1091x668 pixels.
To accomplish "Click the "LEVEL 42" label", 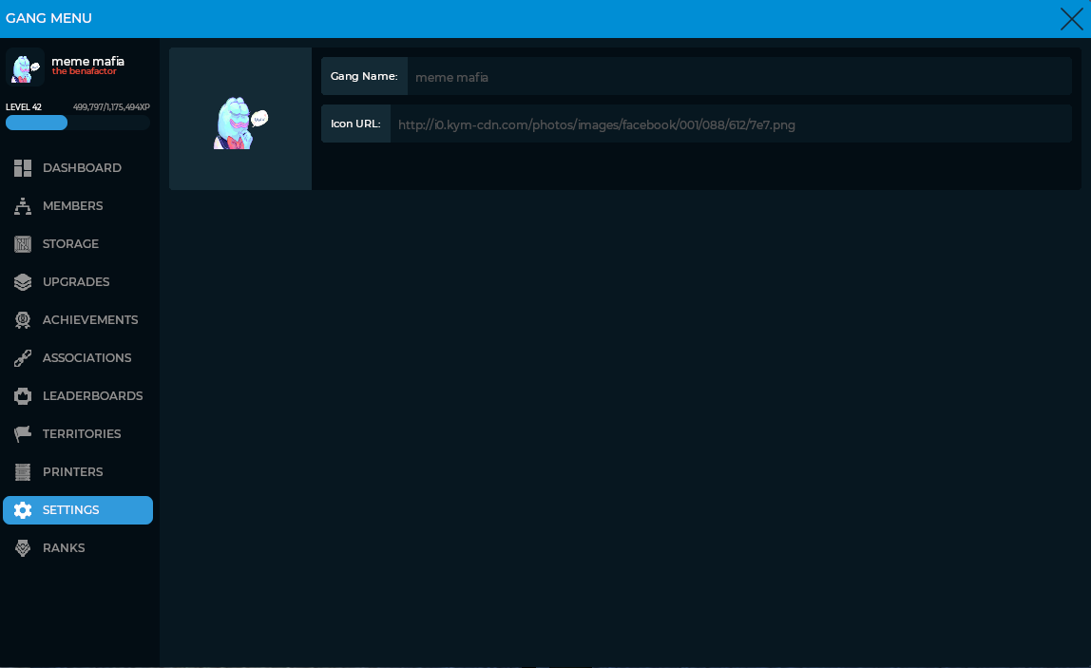I will [x=24, y=107].
